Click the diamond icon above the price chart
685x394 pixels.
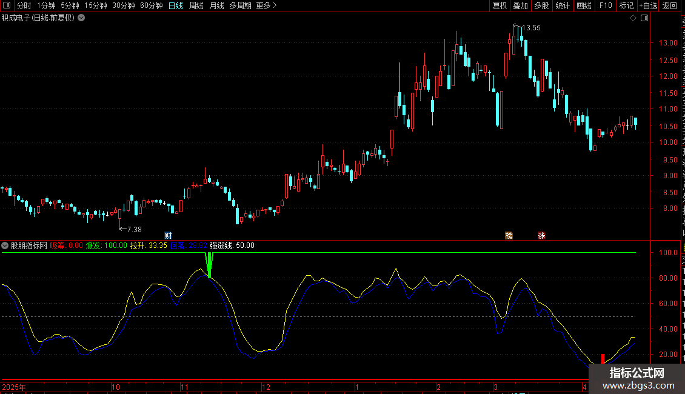click(633, 18)
